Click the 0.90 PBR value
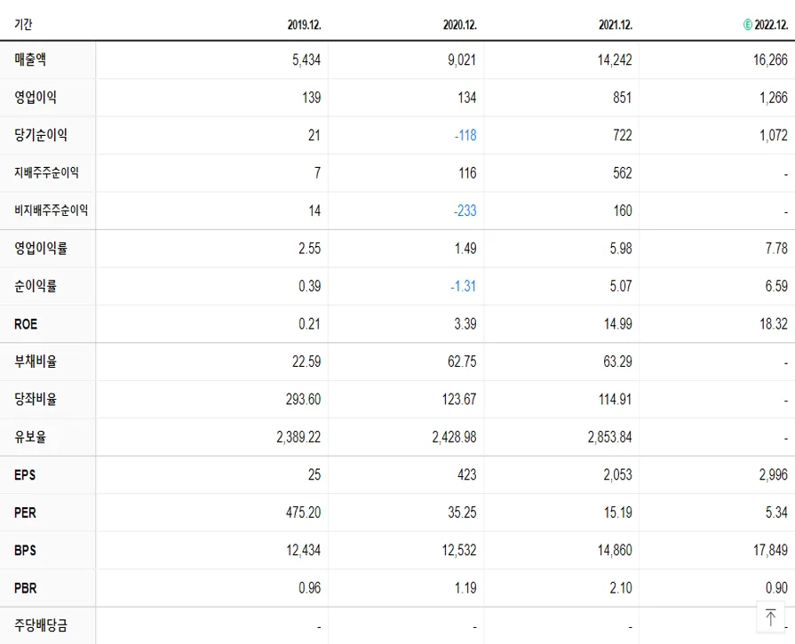 [x=776, y=588]
